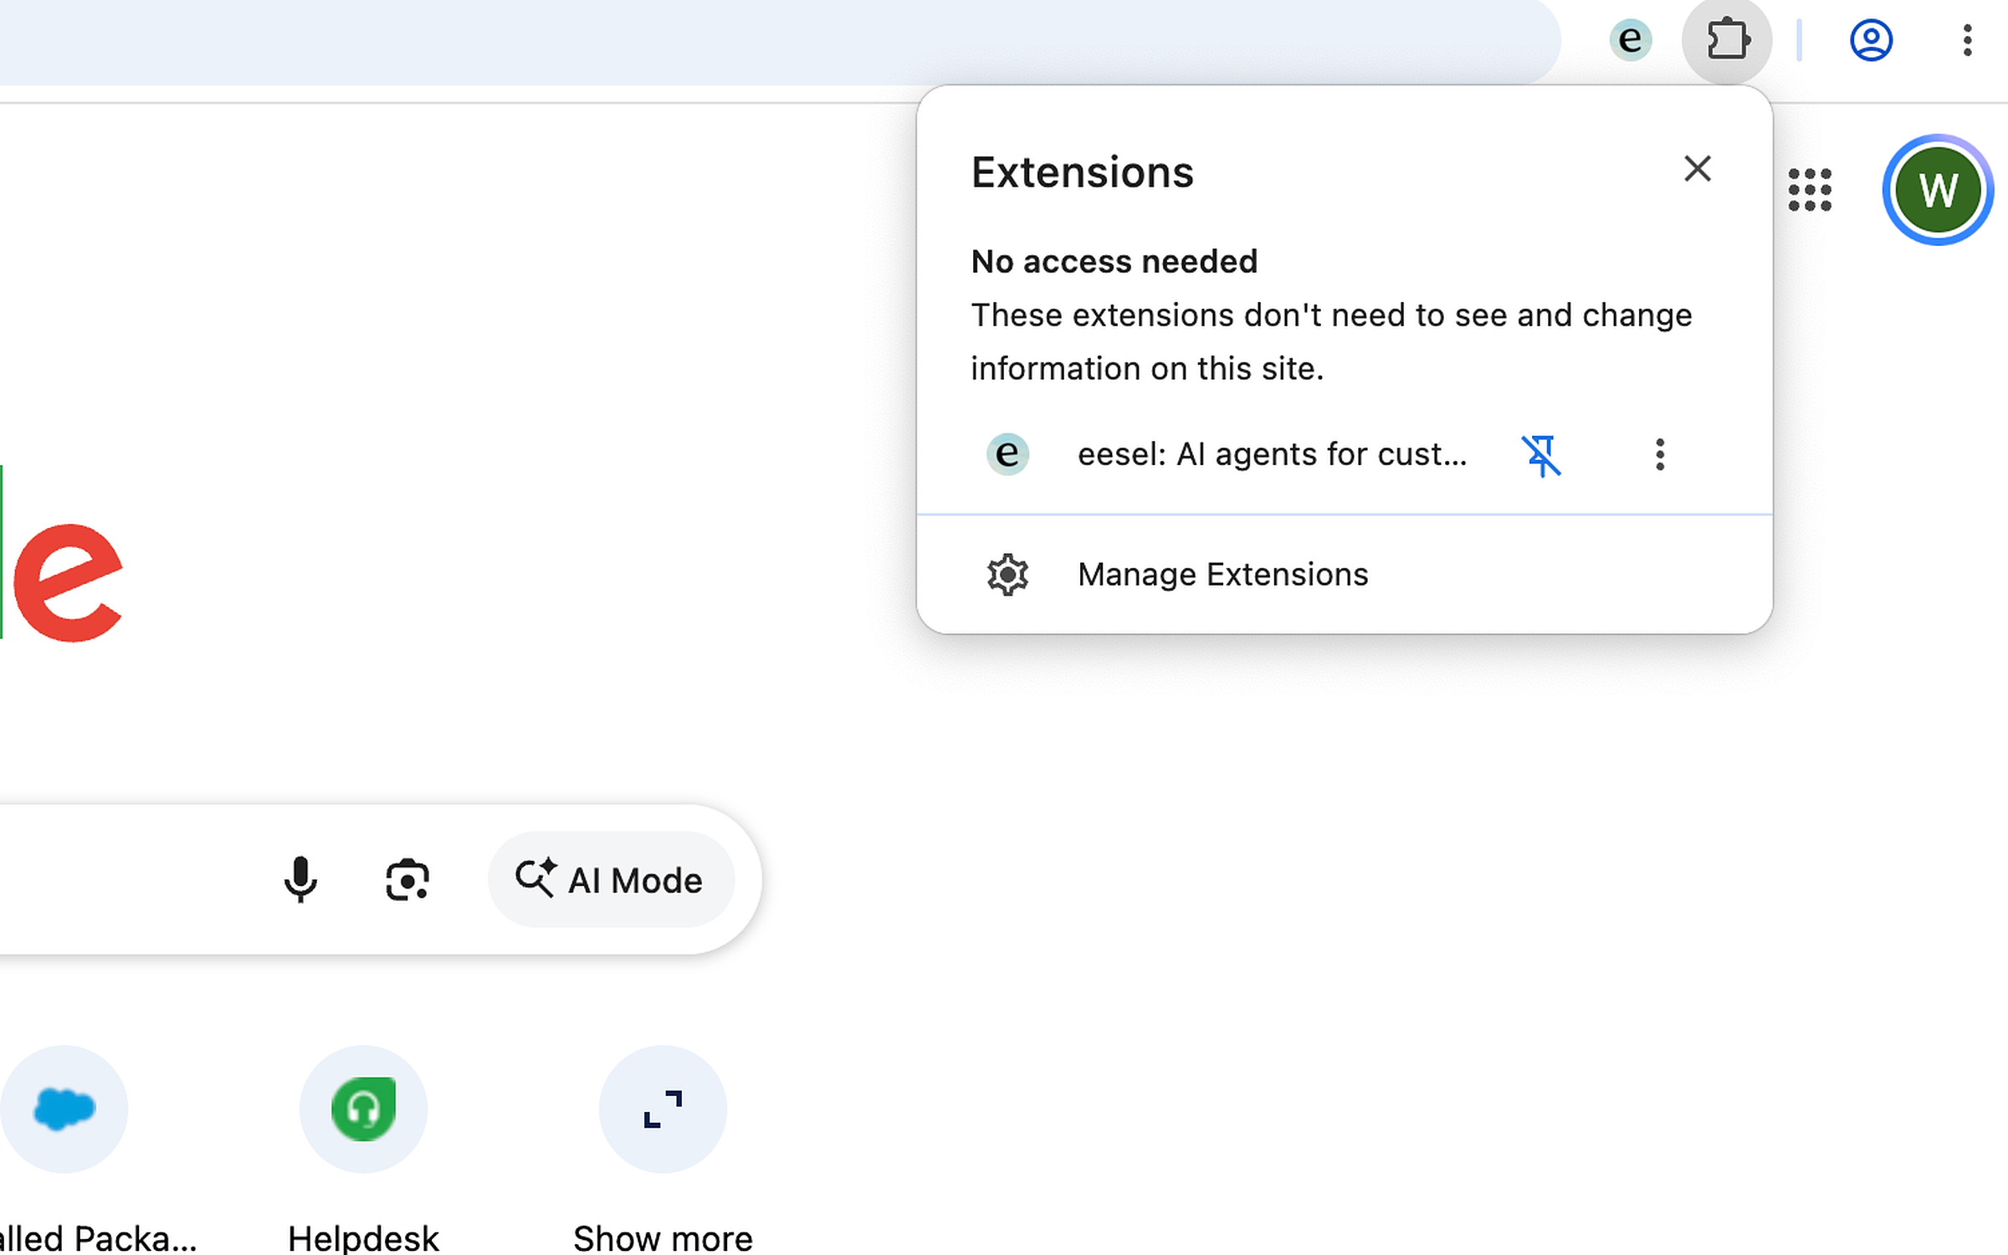
Task: Unpin the eesel extension from the toolbar
Action: click(x=1541, y=455)
